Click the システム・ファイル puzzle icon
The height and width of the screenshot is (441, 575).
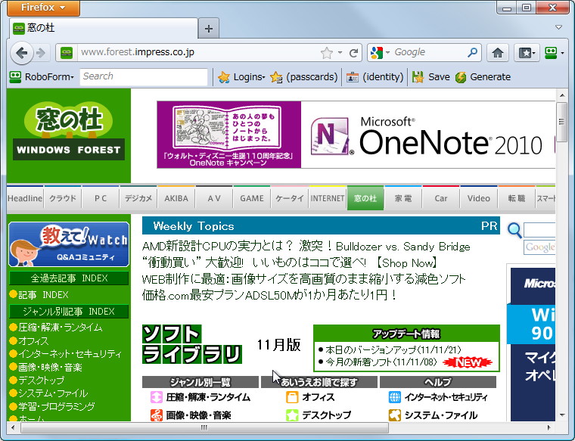pos(395,415)
